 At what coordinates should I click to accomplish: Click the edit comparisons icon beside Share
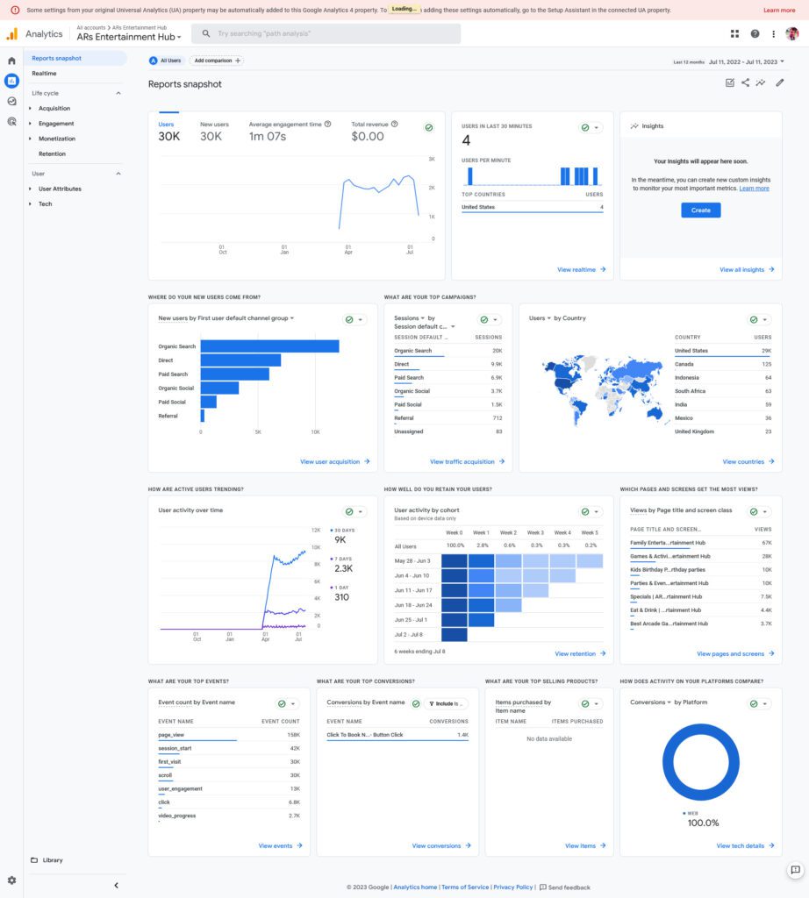coord(730,83)
